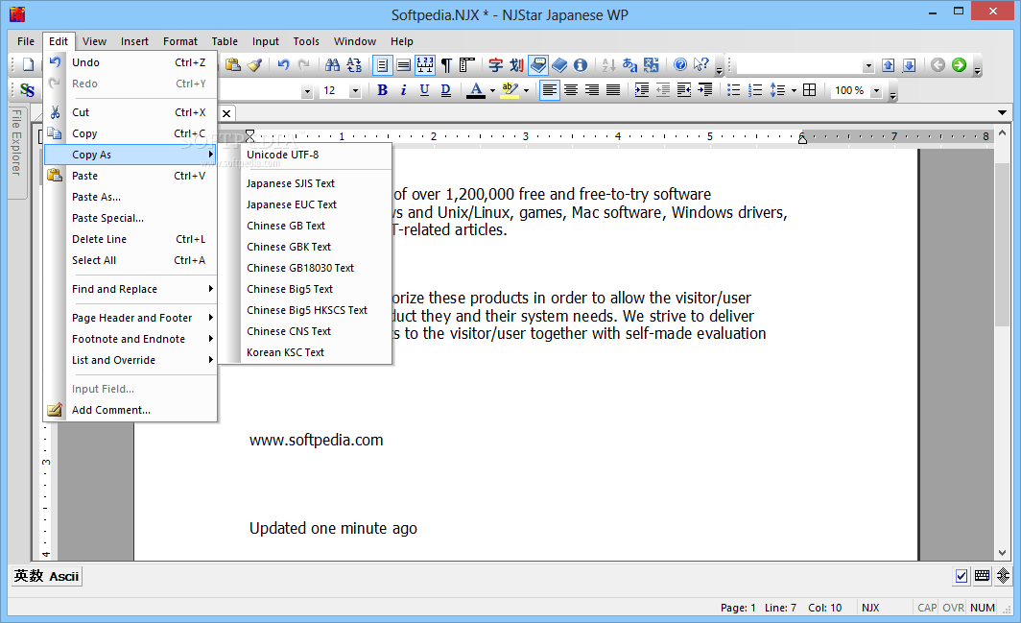Right-align text with the toolbar icon
This screenshot has height=623, width=1021.
(x=592, y=90)
